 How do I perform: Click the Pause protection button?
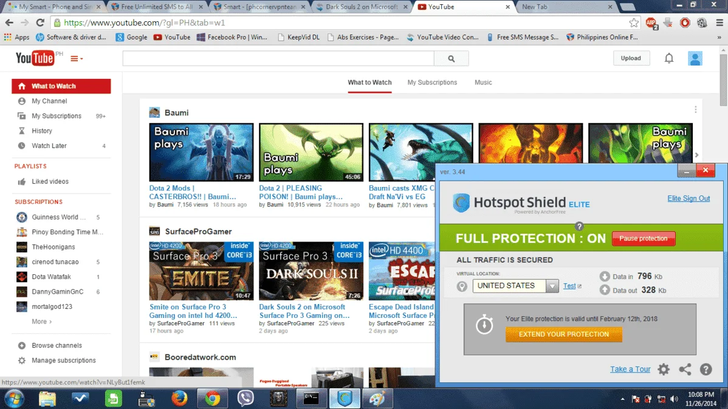[x=643, y=238]
